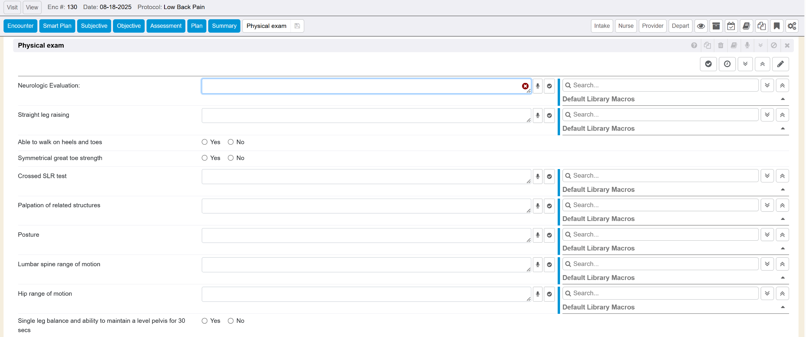The width and height of the screenshot is (806, 337).
Task: Click the pencil edit icon
Action: [780, 64]
